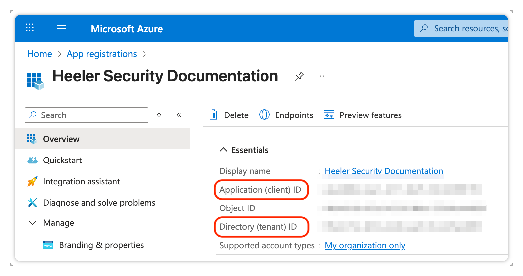523x276 pixels.
Task: Click the magnifier icon in sidebar search
Action: 33,115
